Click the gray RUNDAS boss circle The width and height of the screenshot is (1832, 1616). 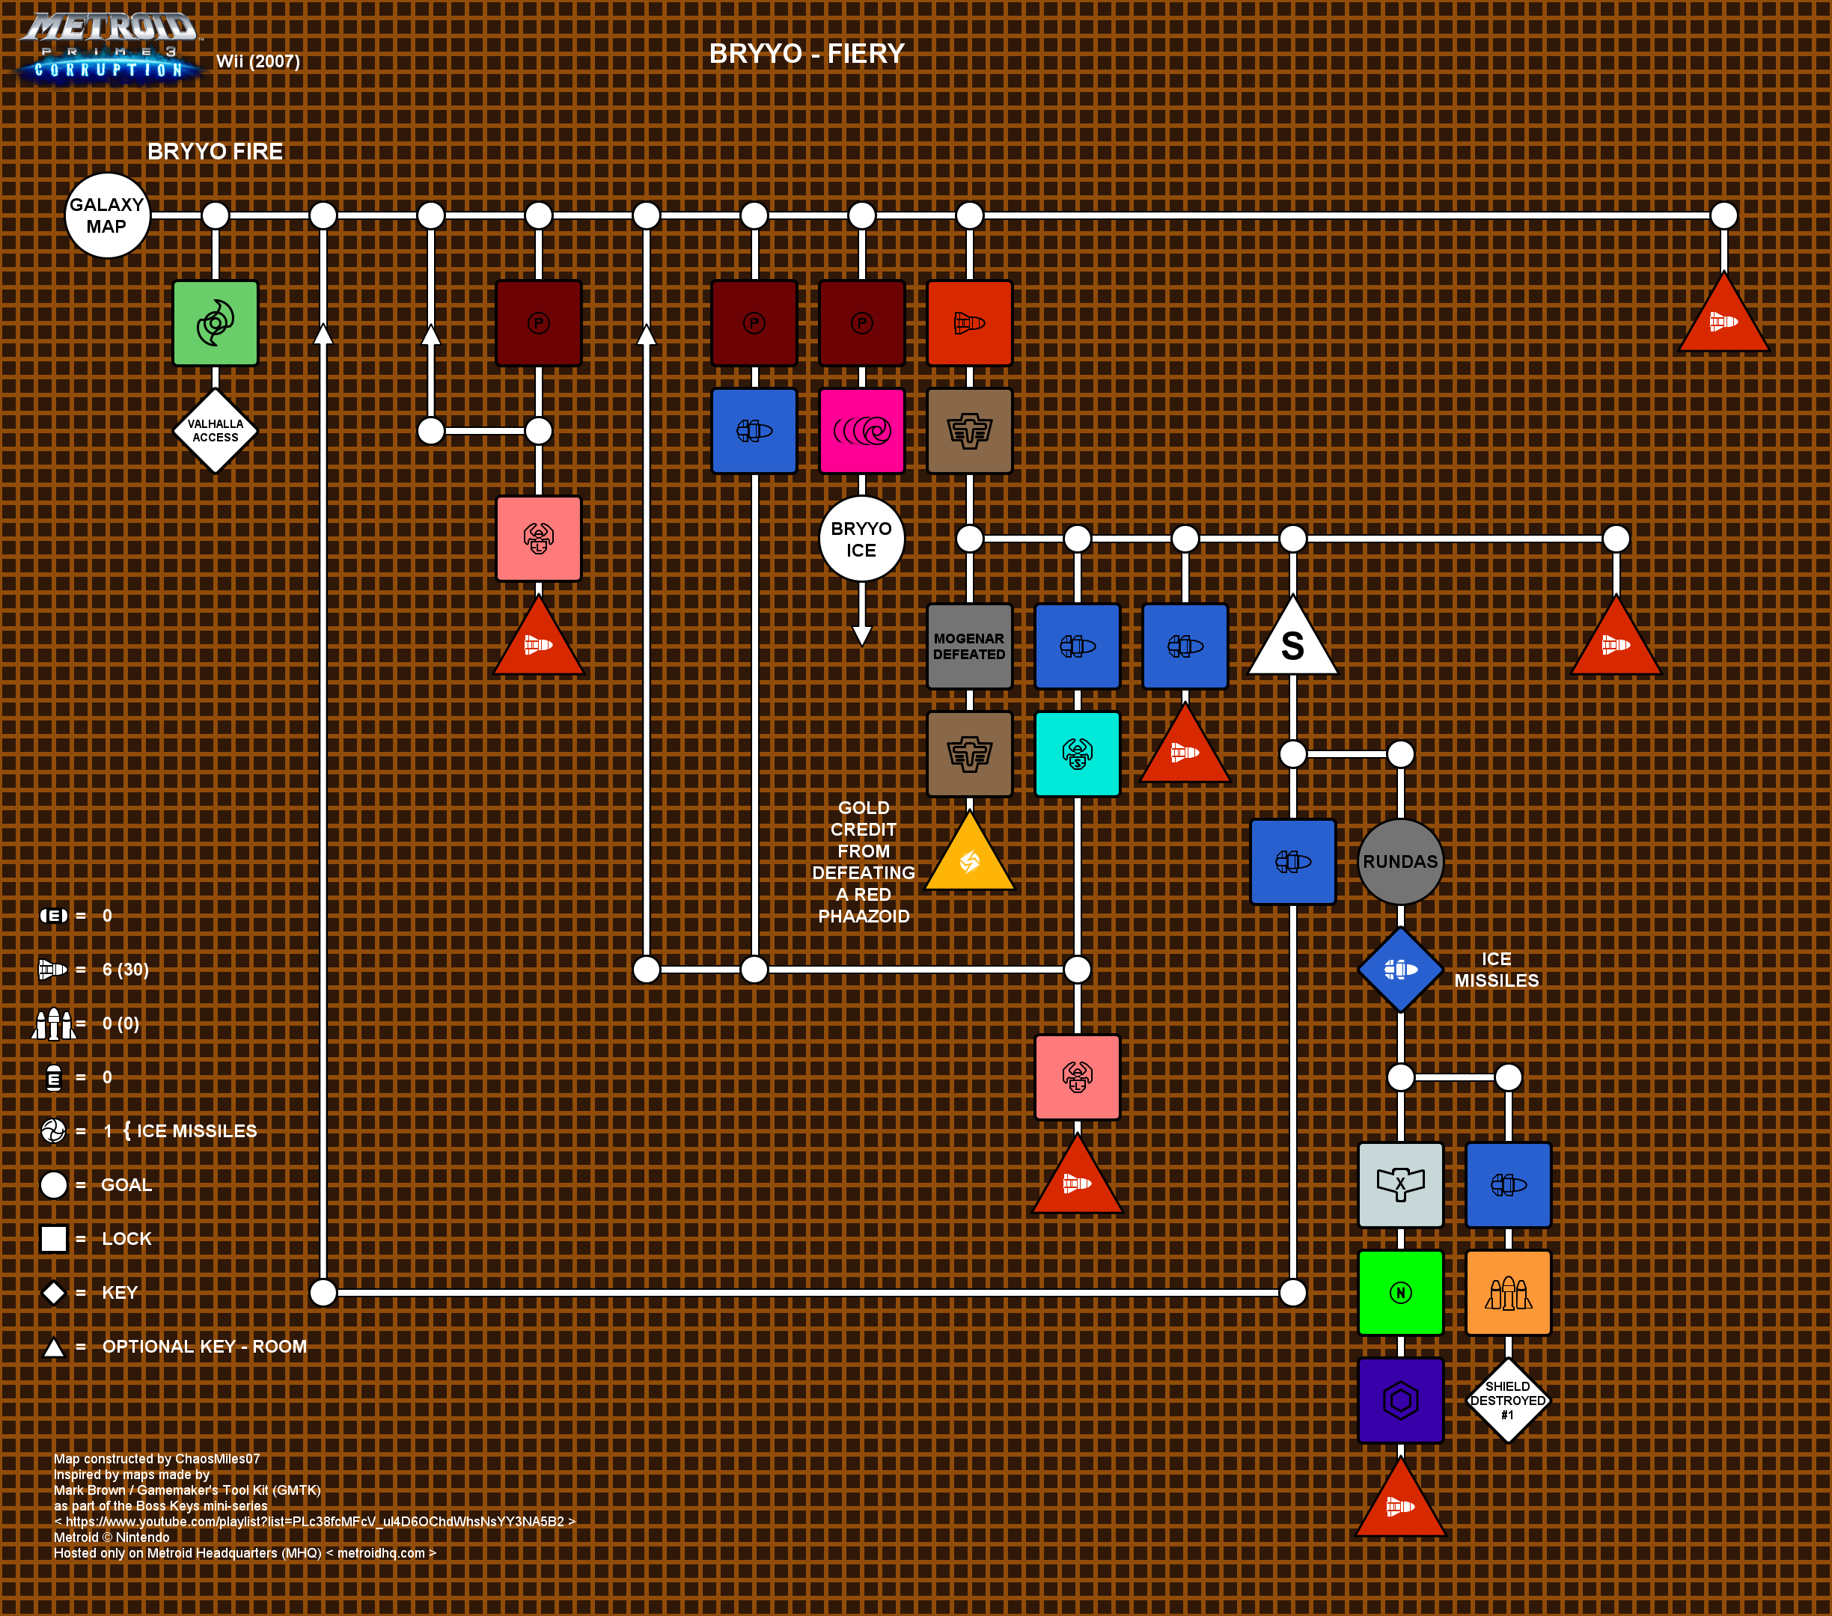[x=1401, y=862]
